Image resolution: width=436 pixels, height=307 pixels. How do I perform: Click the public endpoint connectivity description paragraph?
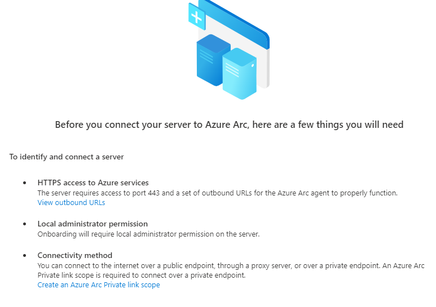point(231,270)
